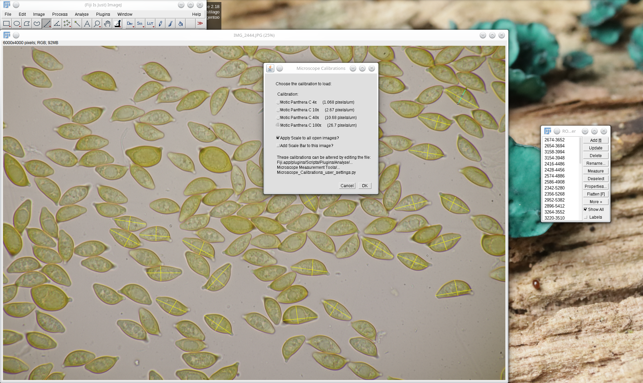
Task: Select the Magnifying glass zoom tool
Action: [x=97, y=24]
